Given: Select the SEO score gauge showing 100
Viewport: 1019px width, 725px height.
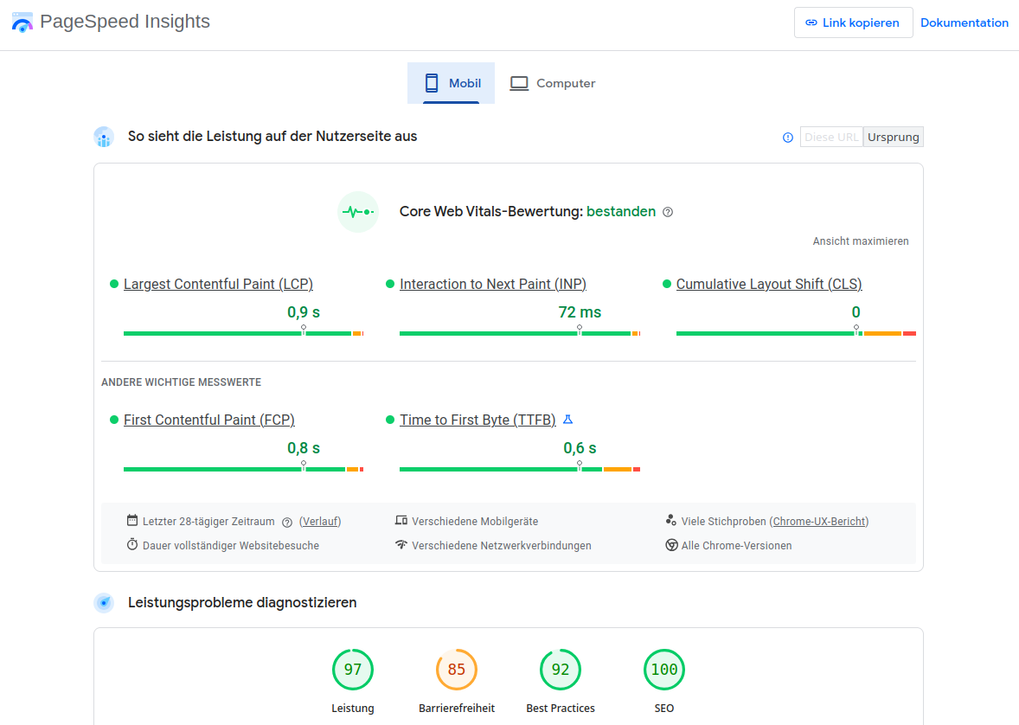Looking at the screenshot, I should click(664, 670).
